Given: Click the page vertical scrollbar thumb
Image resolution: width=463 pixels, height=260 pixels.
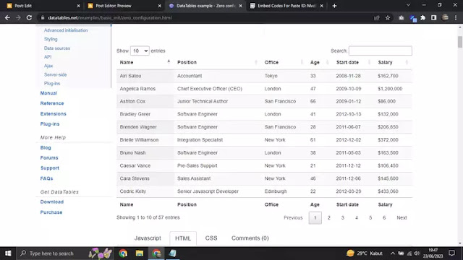Looking at the screenshot, I should tap(460, 42).
